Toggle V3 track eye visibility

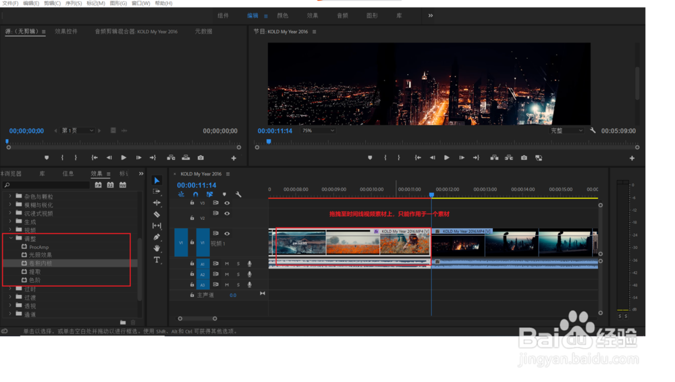[227, 202]
